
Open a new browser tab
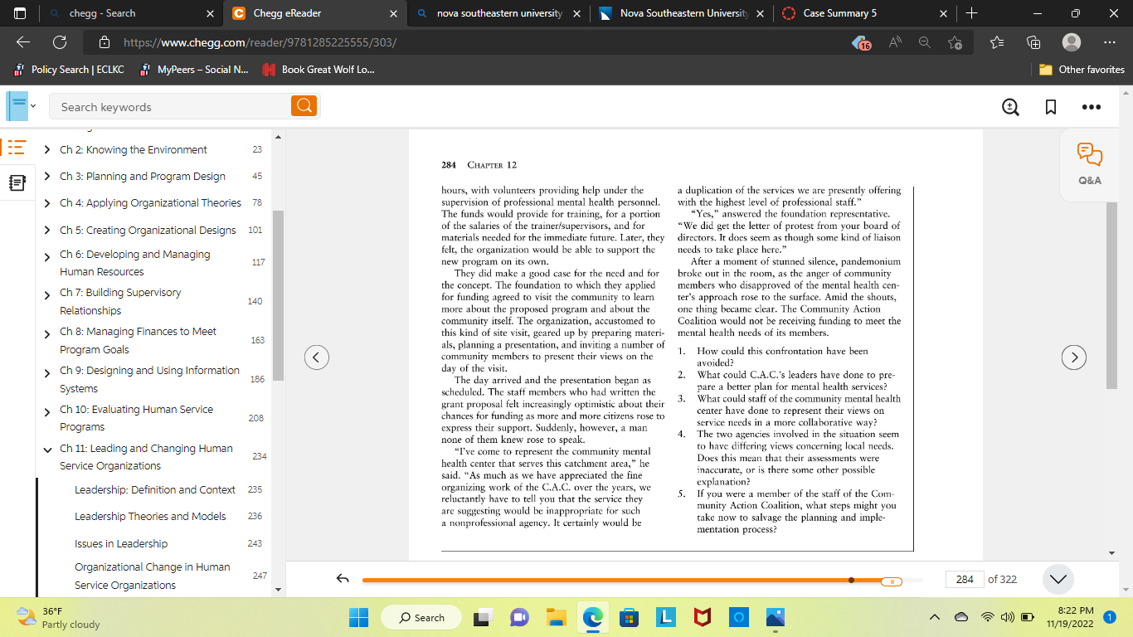tap(972, 13)
